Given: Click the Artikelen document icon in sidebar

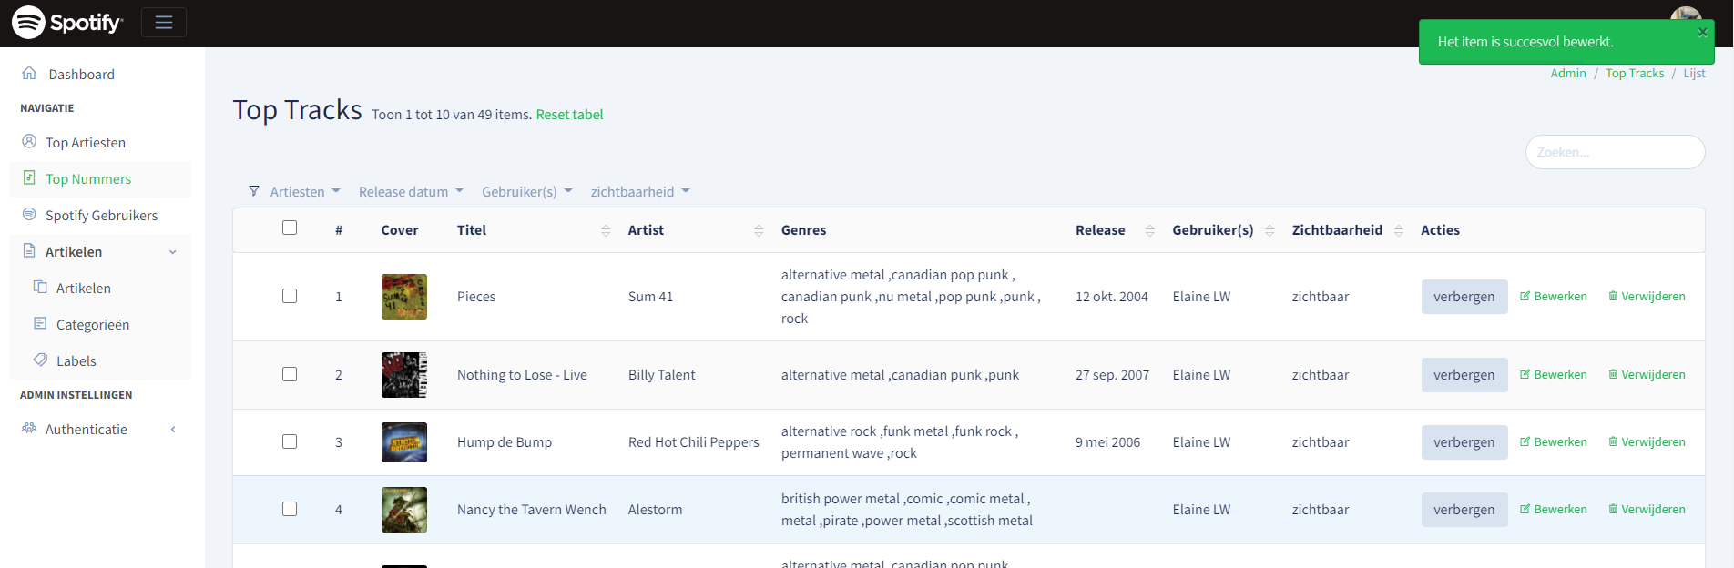Looking at the screenshot, I should click(x=29, y=251).
